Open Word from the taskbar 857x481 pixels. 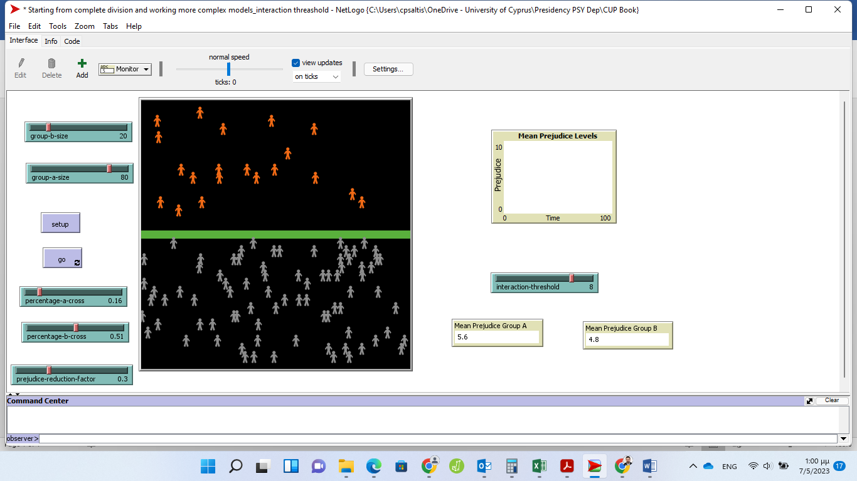(649, 466)
